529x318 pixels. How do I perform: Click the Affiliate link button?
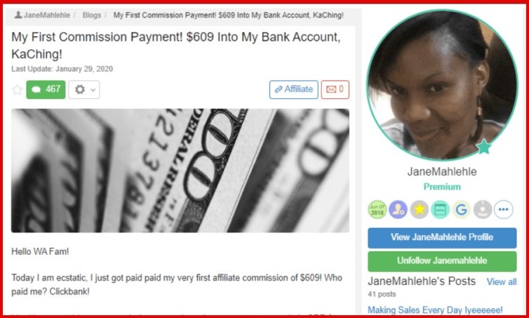pyautogui.click(x=293, y=89)
